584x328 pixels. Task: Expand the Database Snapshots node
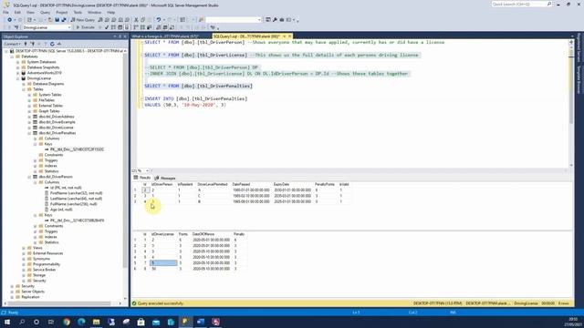(x=18, y=67)
